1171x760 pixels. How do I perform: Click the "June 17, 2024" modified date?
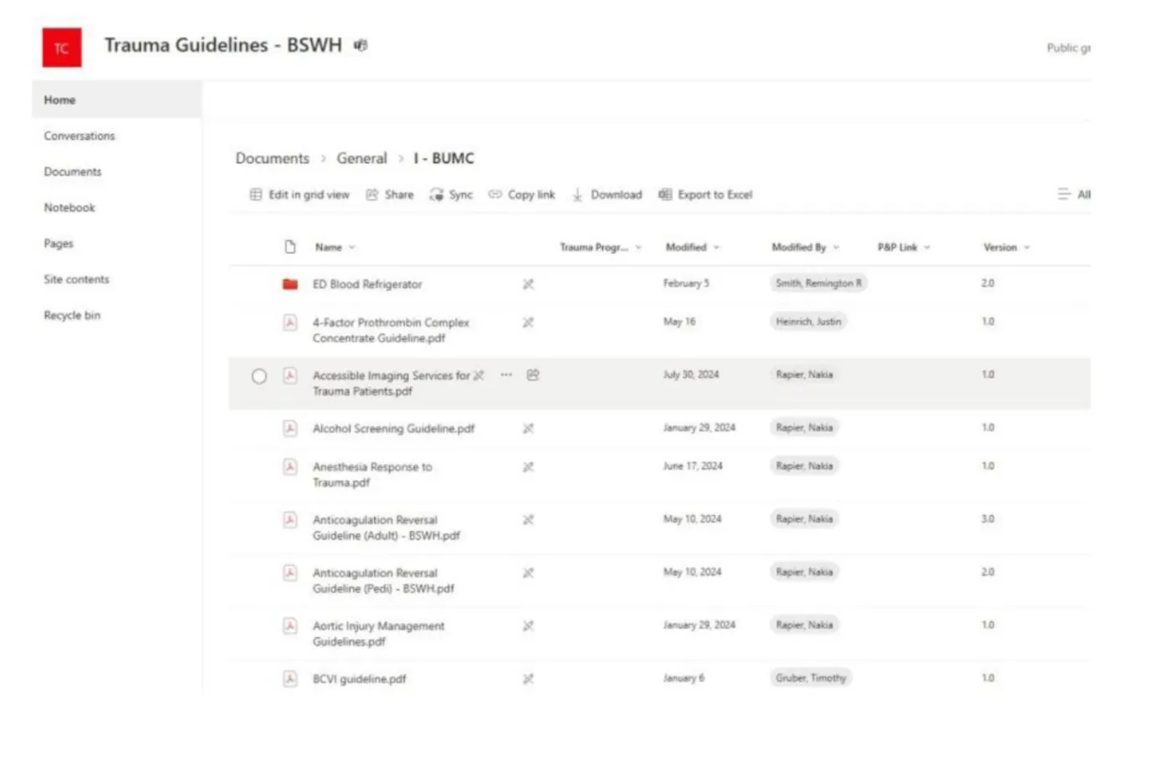[693, 466]
